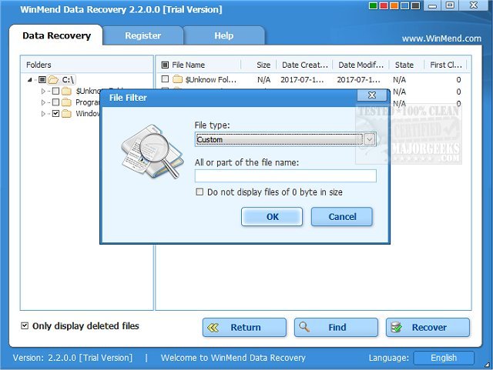Viewport: 493px width, 370px height.
Task: Sort by the Size column header
Action: tap(263, 65)
